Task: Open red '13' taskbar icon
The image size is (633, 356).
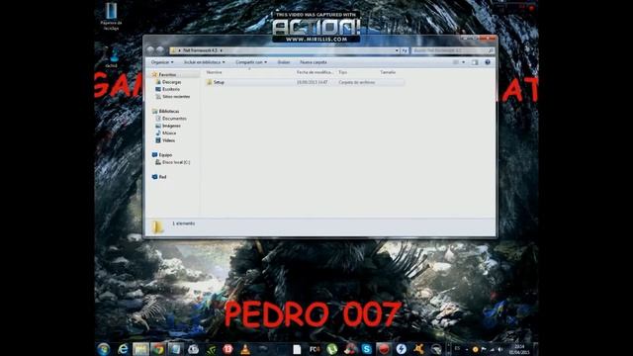Action: coord(227,349)
